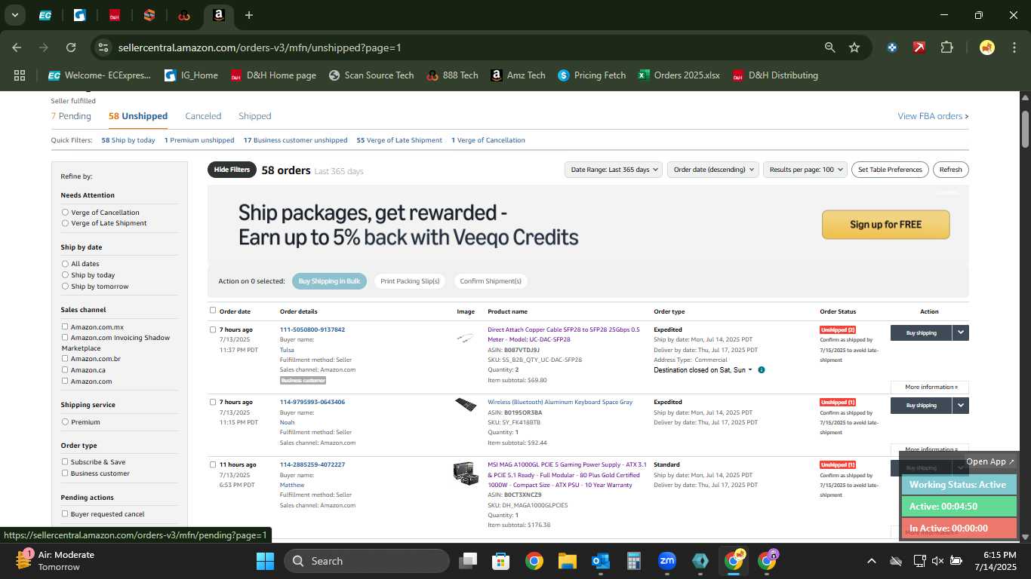Expand More information for Tulsa order
Screen dimensions: 1031x579
[x=931, y=387]
